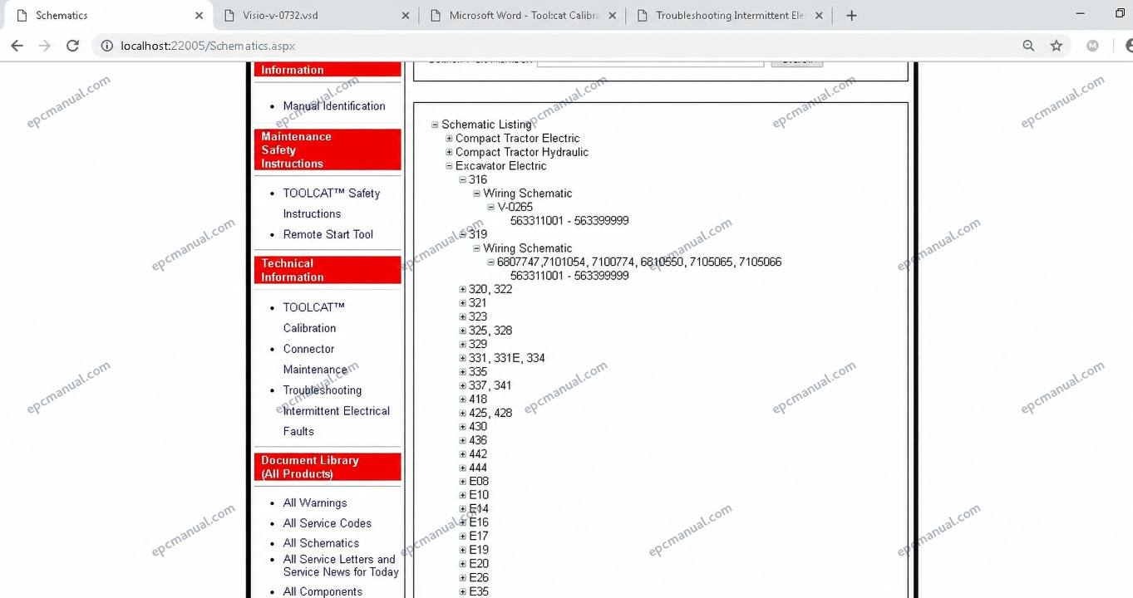Close the Visio-v-0732.vsd tab
Screen dimensions: 1133x598
tap(405, 15)
